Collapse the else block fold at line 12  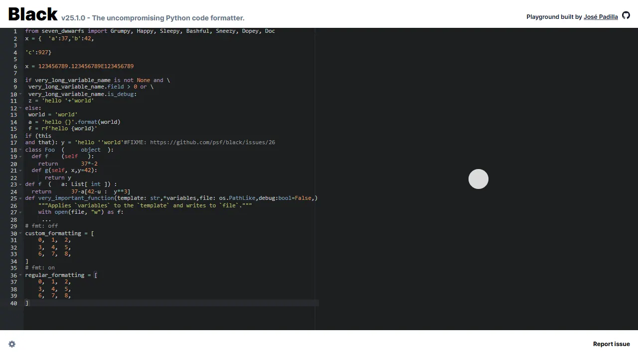(x=20, y=108)
